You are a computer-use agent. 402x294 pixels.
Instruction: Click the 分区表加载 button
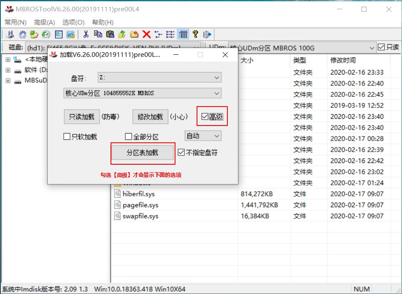[142, 153]
